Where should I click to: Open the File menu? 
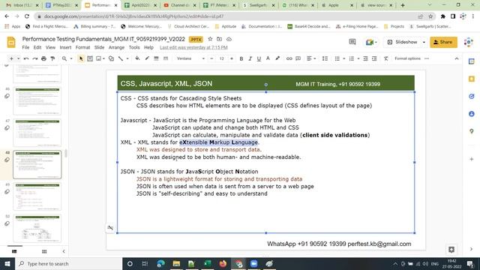25,47
